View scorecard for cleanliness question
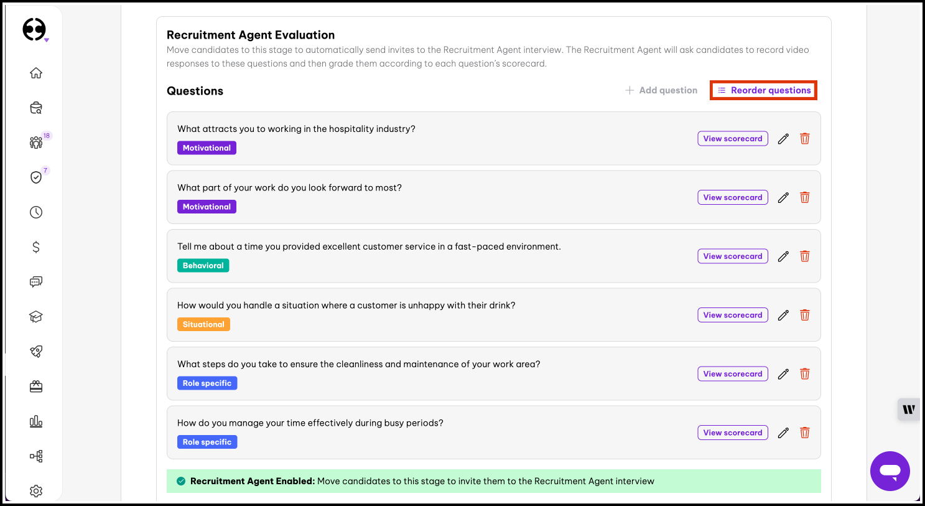 [732, 374]
